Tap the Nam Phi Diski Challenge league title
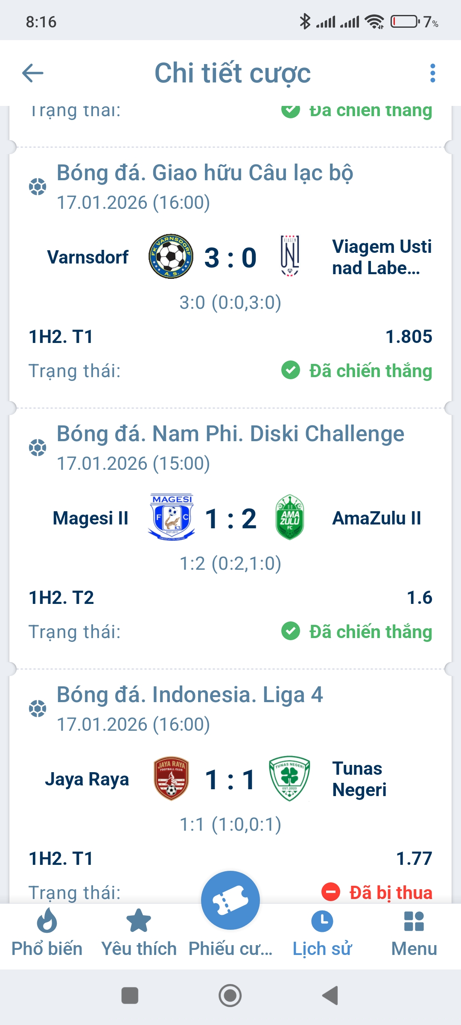The image size is (461, 1025). click(x=230, y=434)
